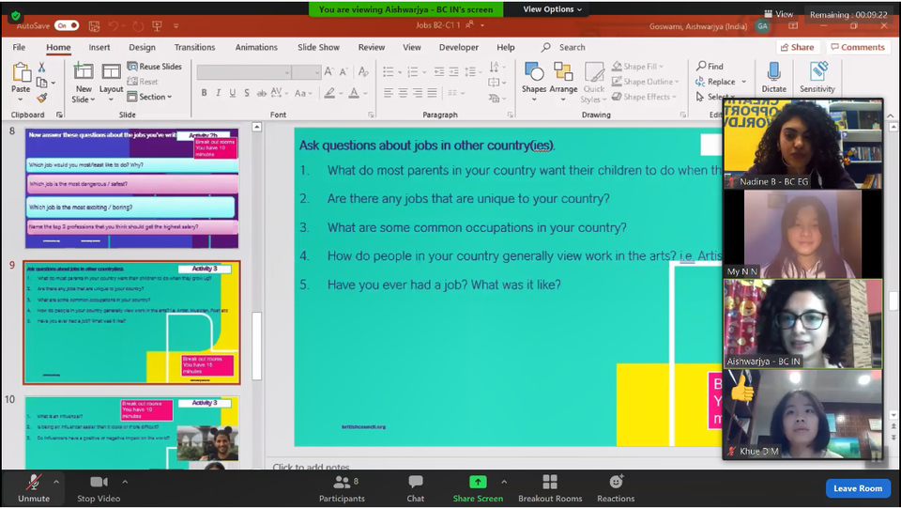Screen dimensions: 901x508
Task: Switch to the Slide Show ribbon tab
Action: (318, 47)
